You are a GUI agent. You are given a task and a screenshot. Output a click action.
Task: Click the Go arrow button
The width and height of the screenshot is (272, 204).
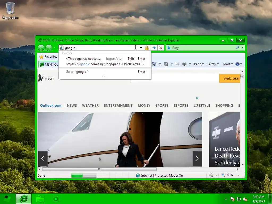pos(154,48)
